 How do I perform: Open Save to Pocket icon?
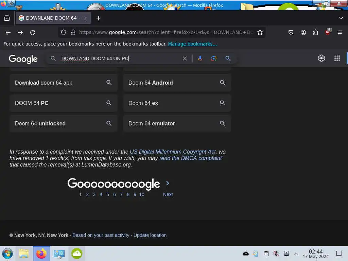coord(291,32)
